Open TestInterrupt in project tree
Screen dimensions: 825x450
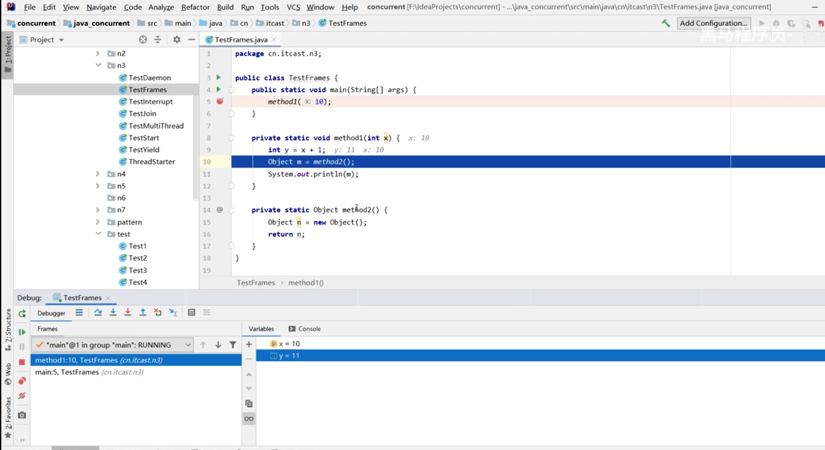coord(150,102)
